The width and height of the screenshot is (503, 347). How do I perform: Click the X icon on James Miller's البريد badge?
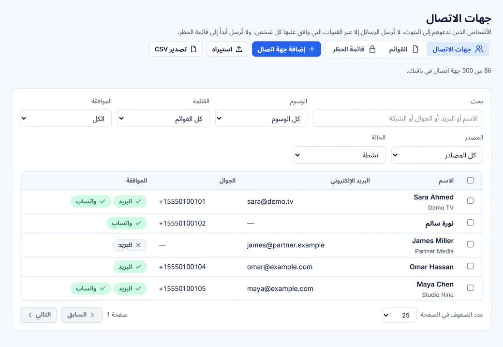138,245
